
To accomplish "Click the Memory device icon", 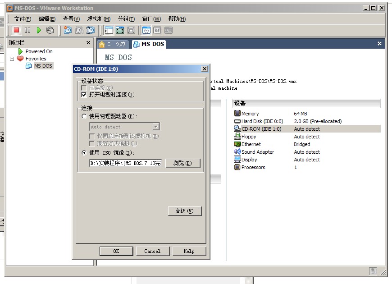I will click(237, 113).
